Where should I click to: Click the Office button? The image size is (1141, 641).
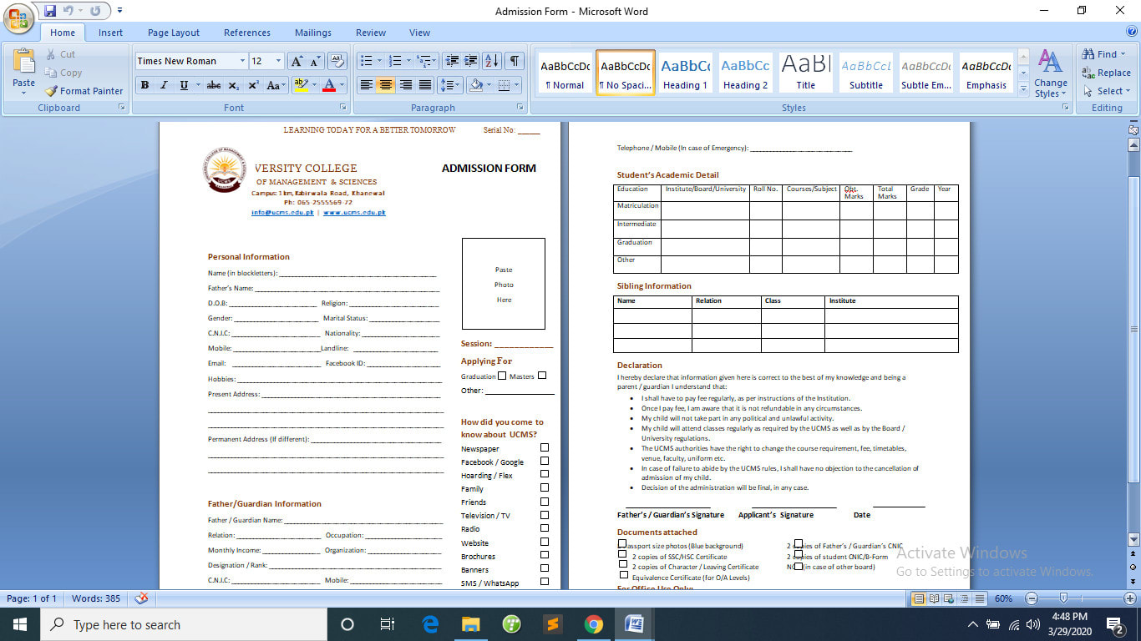pyautogui.click(x=18, y=18)
